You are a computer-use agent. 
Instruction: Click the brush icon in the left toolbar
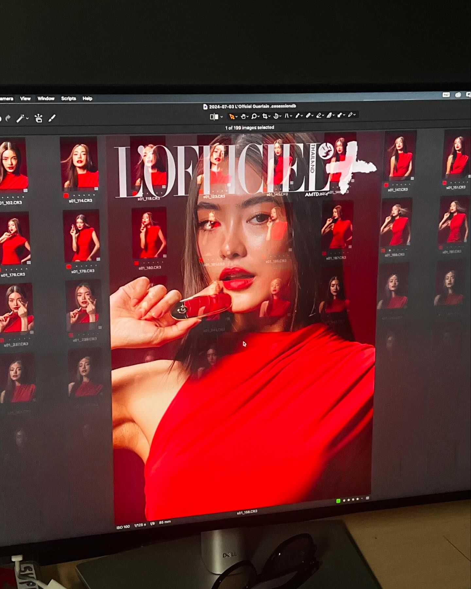point(52,118)
